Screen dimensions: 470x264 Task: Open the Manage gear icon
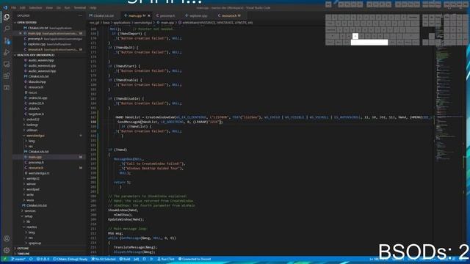(x=7, y=250)
